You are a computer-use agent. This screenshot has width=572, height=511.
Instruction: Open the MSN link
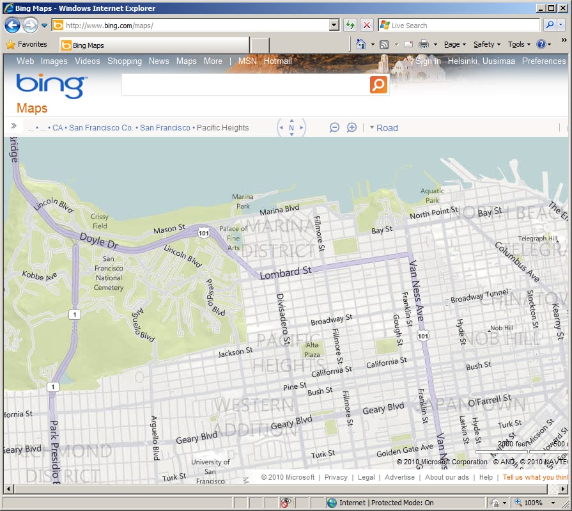(x=247, y=61)
